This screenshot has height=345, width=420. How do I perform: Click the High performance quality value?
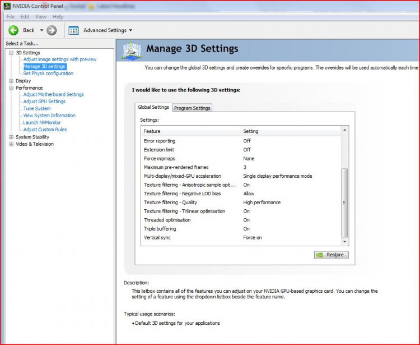point(262,203)
